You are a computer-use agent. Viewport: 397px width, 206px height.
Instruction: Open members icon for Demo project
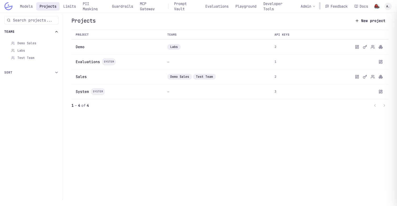click(373, 47)
